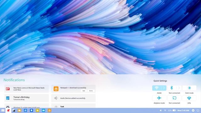Open the Toma's Birthday notification
Image resolution: width=201 pixels, height=113 pixels.
[26, 98]
